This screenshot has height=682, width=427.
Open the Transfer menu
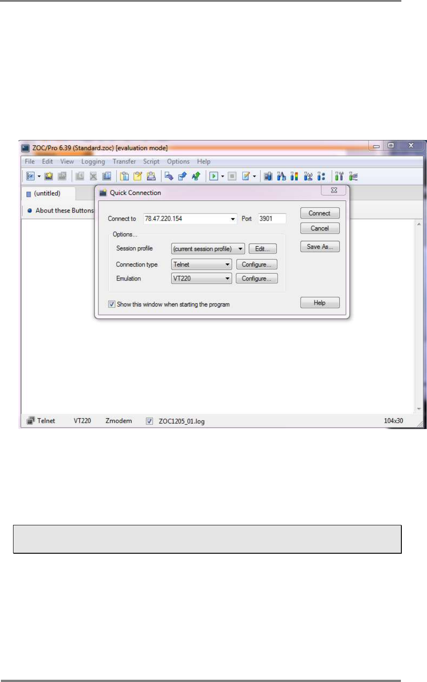(124, 162)
